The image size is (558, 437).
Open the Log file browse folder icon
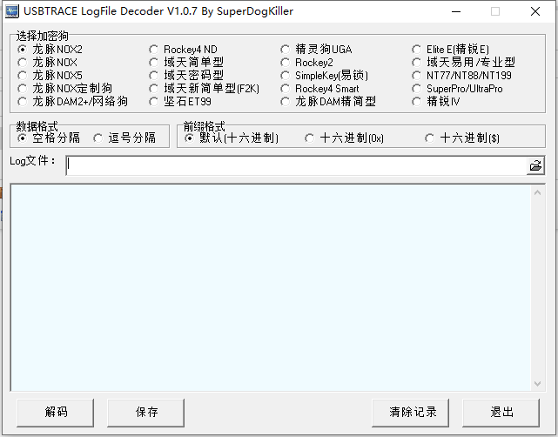tap(535, 165)
